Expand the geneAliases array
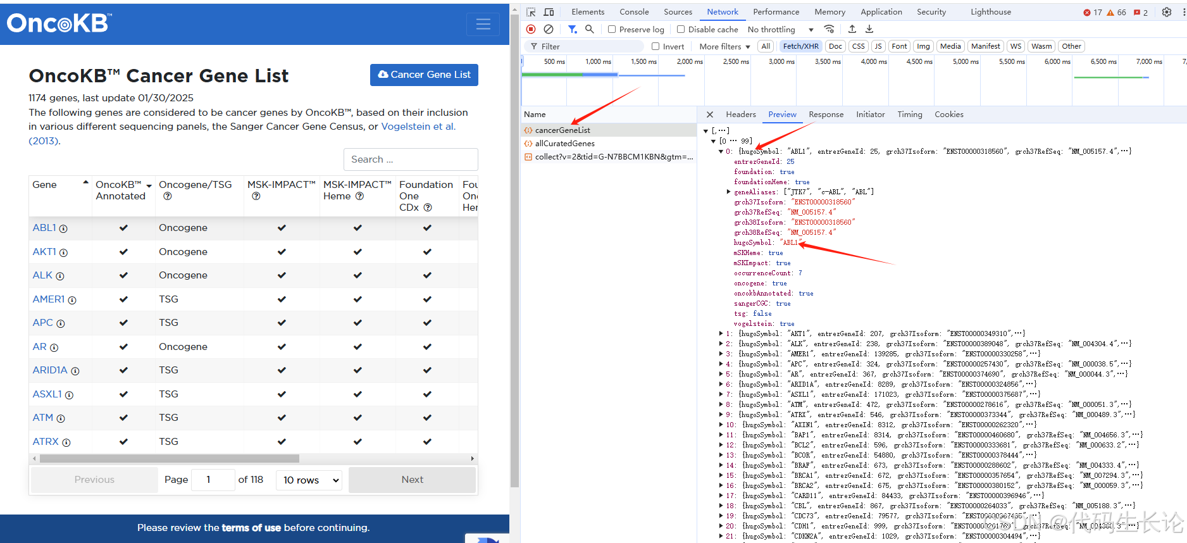 point(728,192)
